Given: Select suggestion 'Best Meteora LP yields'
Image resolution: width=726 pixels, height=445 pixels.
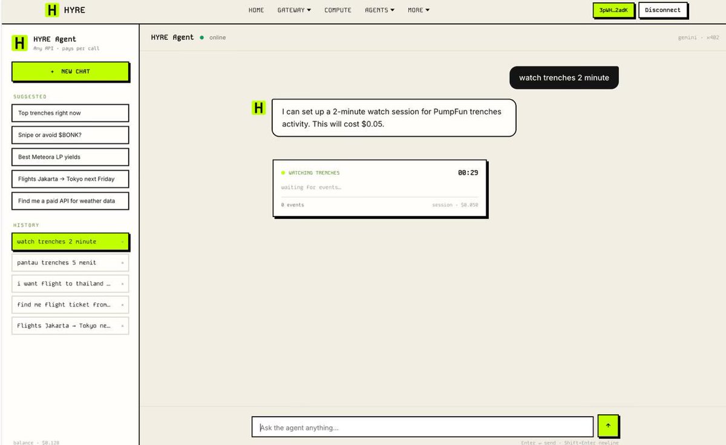Looking at the screenshot, I should tap(70, 157).
